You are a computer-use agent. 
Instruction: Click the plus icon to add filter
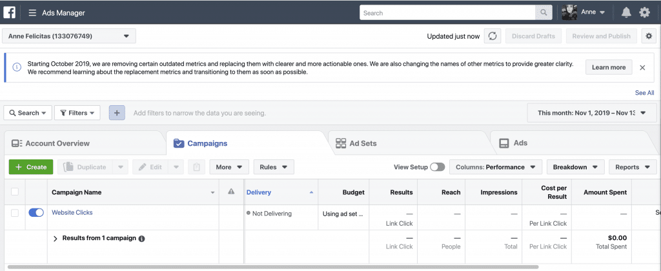click(x=117, y=113)
